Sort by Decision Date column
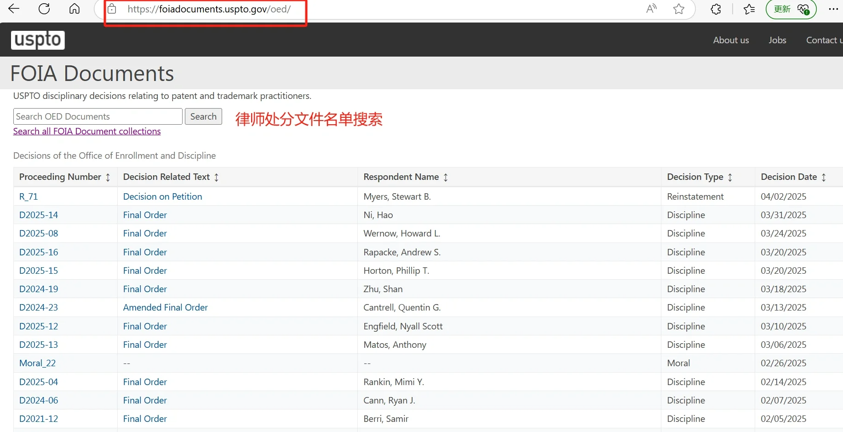The image size is (843, 432). click(824, 177)
